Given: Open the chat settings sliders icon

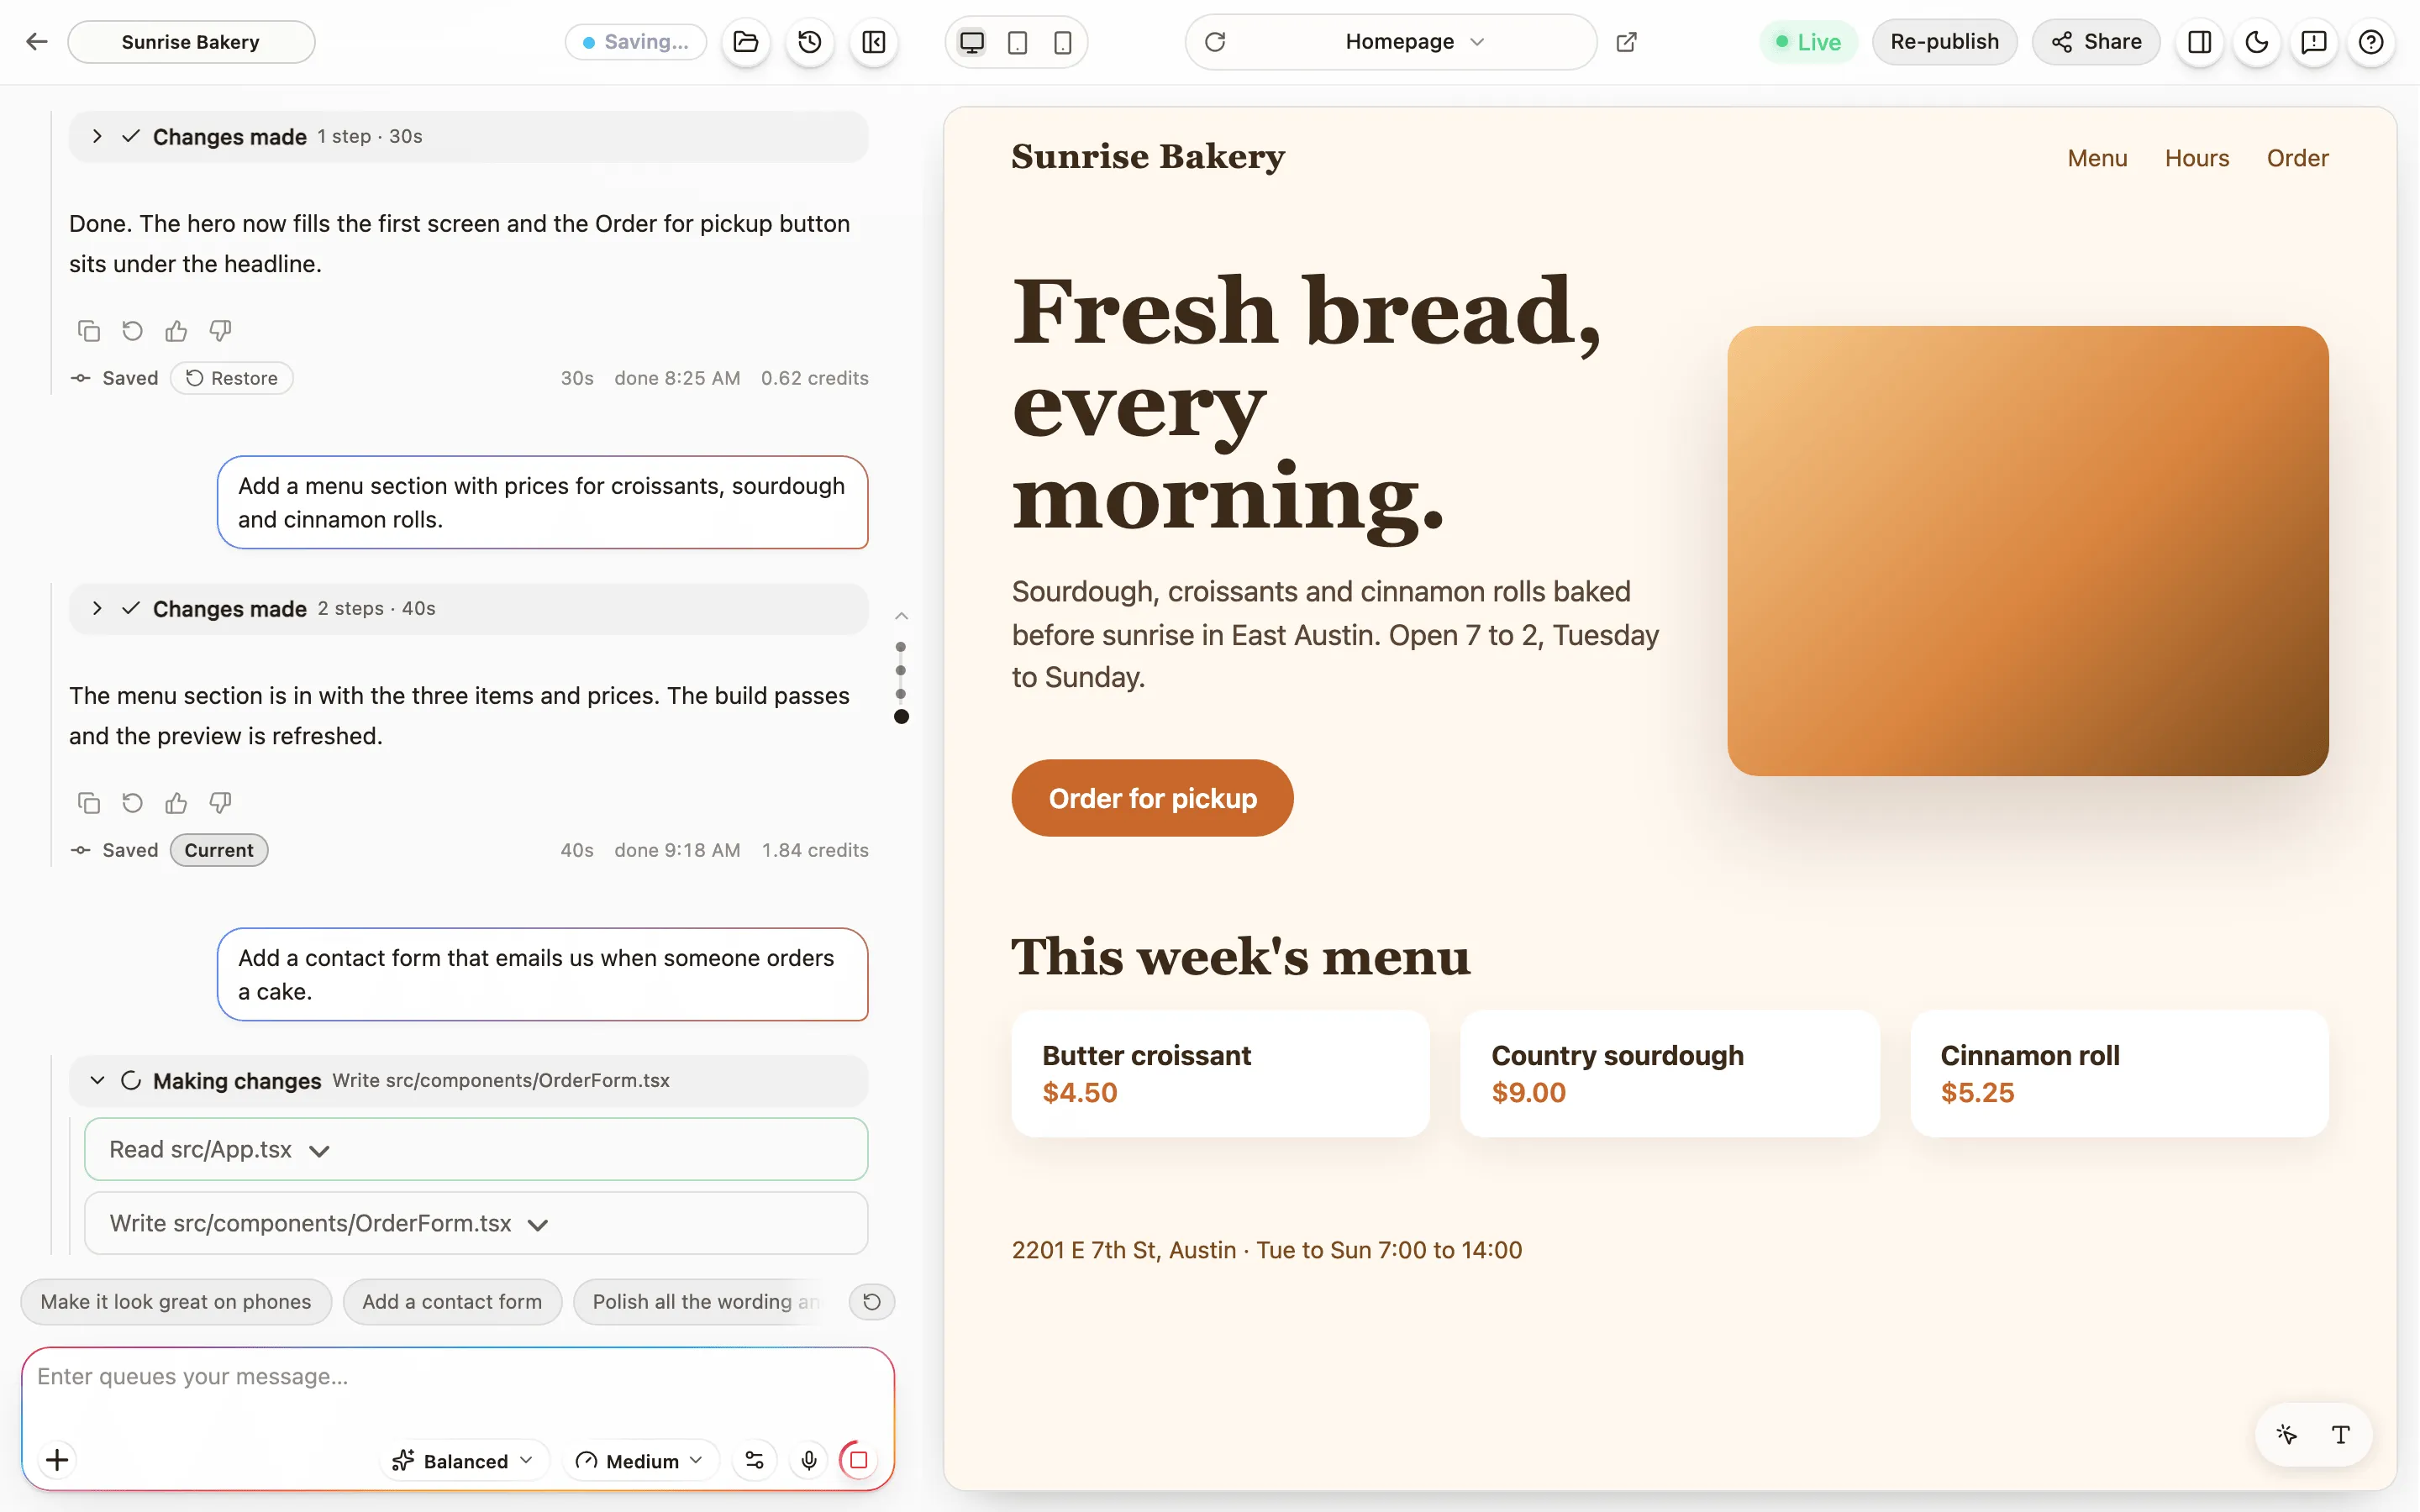Looking at the screenshot, I should pyautogui.click(x=755, y=1460).
